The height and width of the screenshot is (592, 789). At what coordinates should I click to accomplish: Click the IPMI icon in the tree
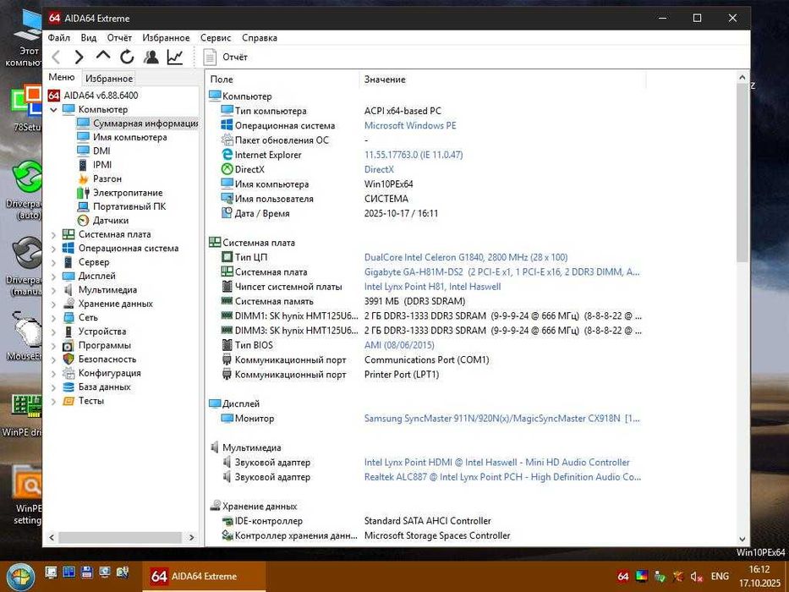pos(83,165)
